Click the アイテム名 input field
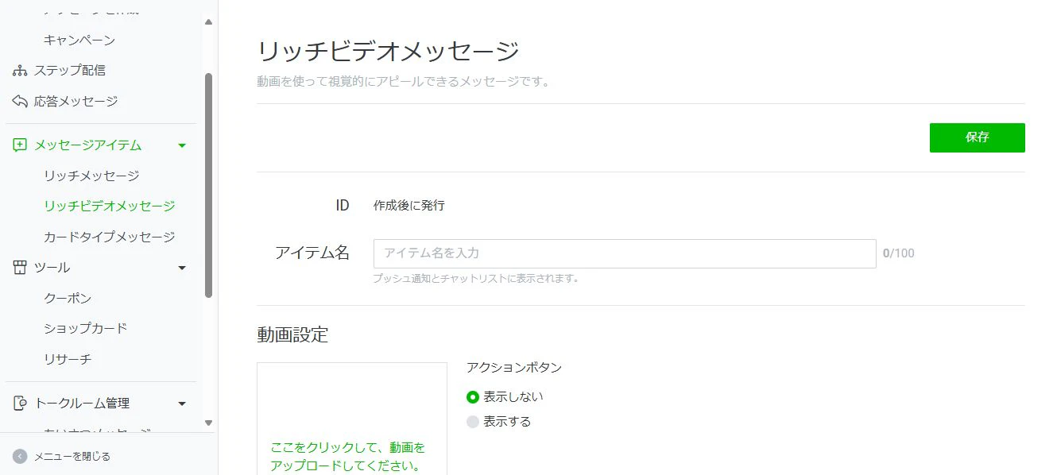The width and height of the screenshot is (1057, 475). pos(625,253)
